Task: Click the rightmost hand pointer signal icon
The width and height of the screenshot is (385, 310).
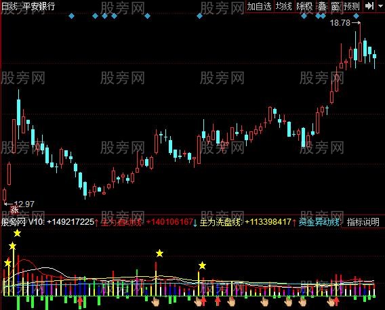Action: pyautogui.click(x=331, y=302)
